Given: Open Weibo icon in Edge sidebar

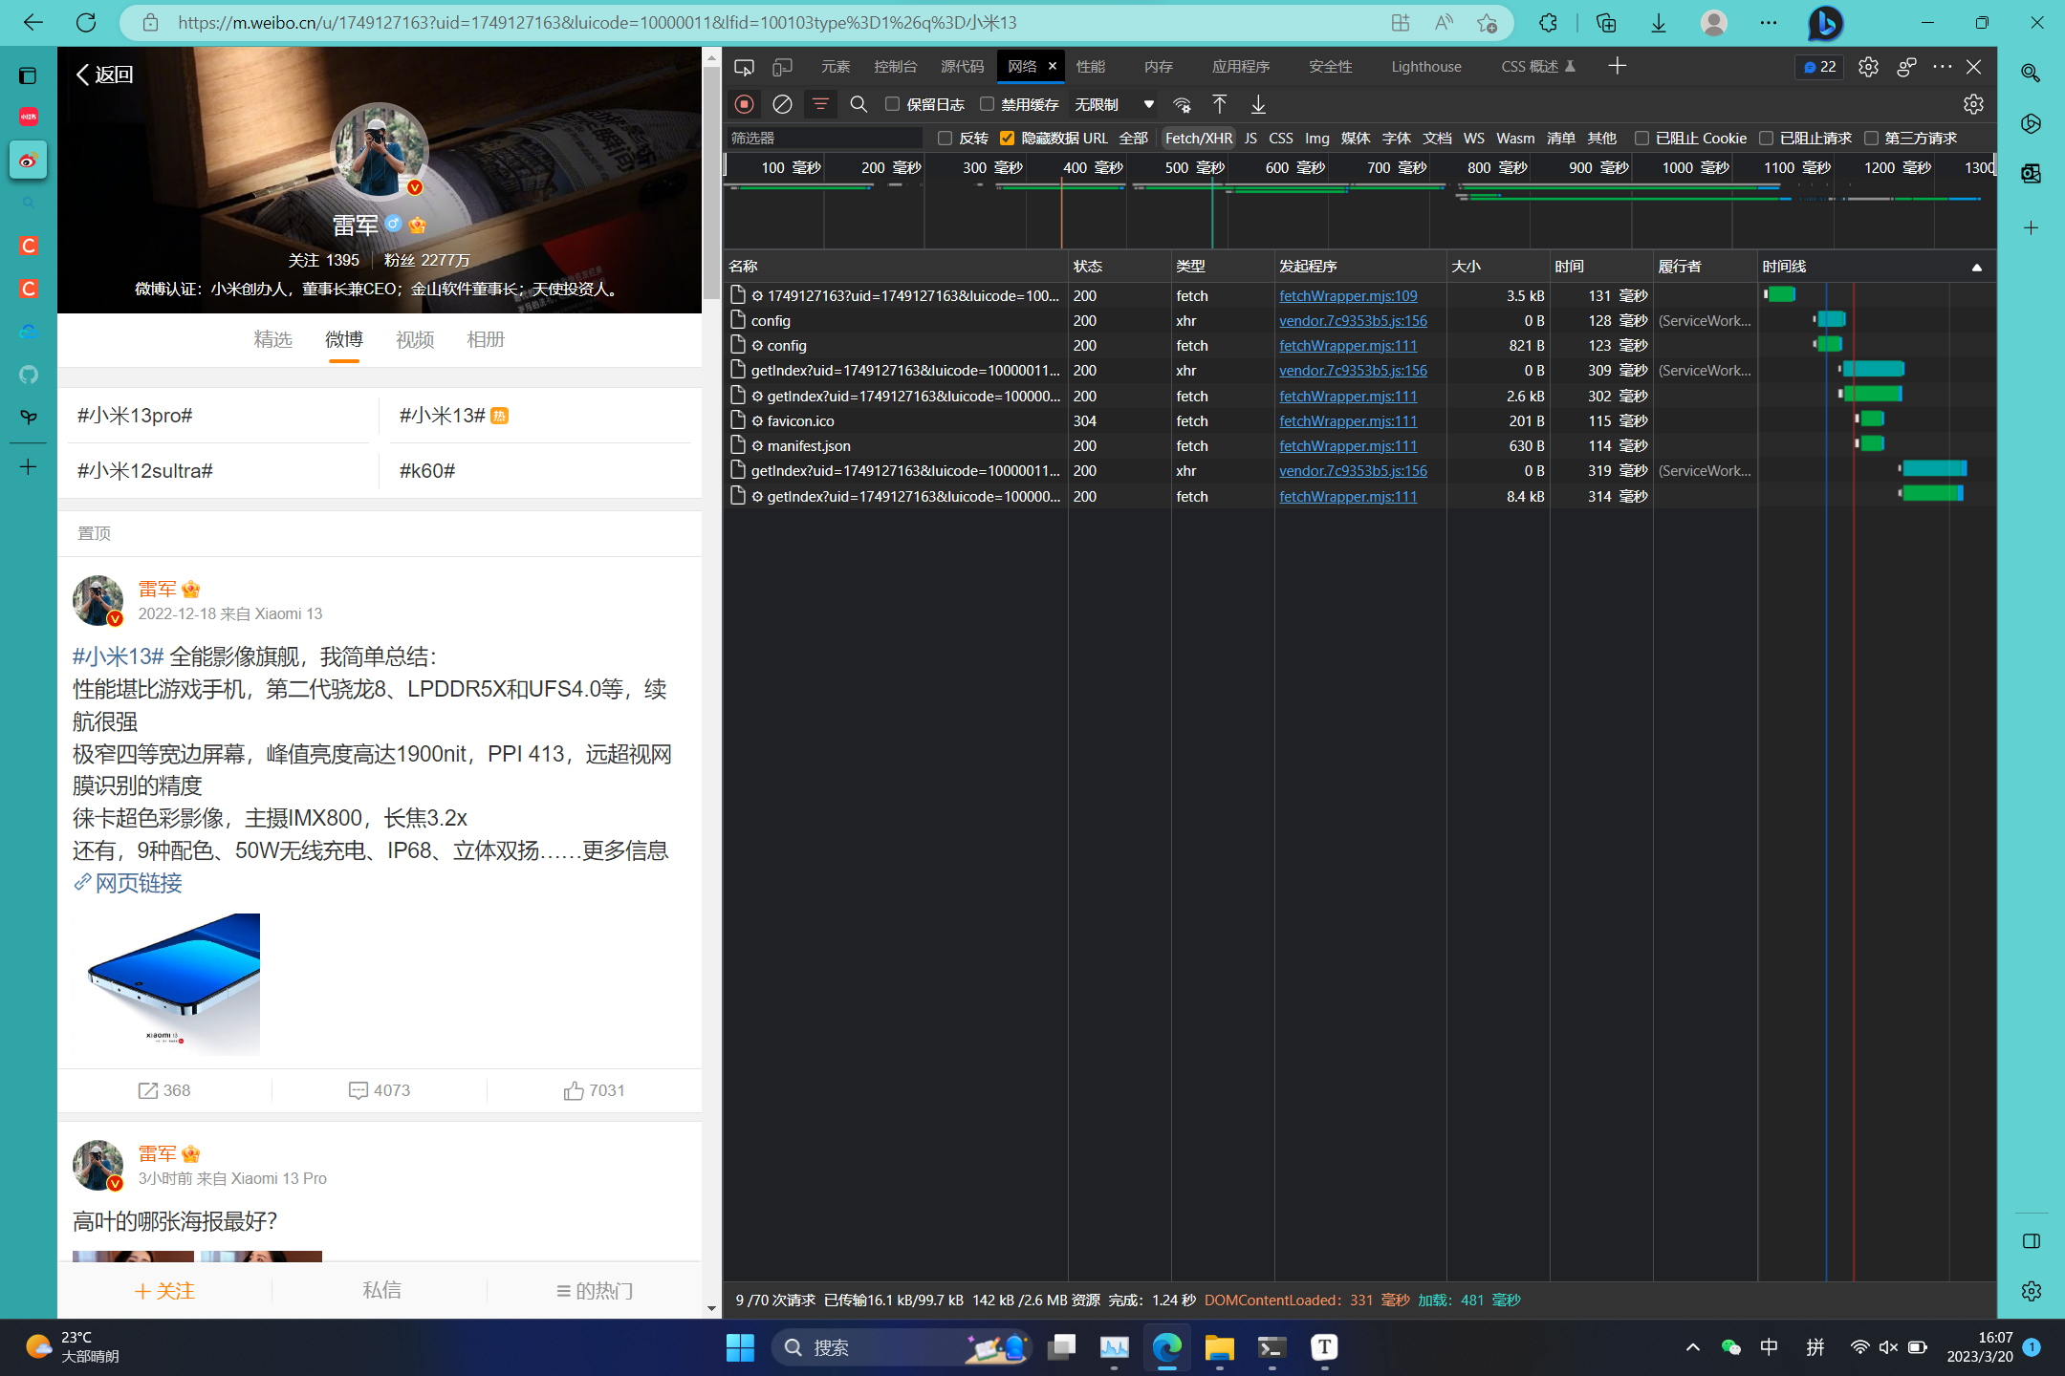Looking at the screenshot, I should coord(29,160).
